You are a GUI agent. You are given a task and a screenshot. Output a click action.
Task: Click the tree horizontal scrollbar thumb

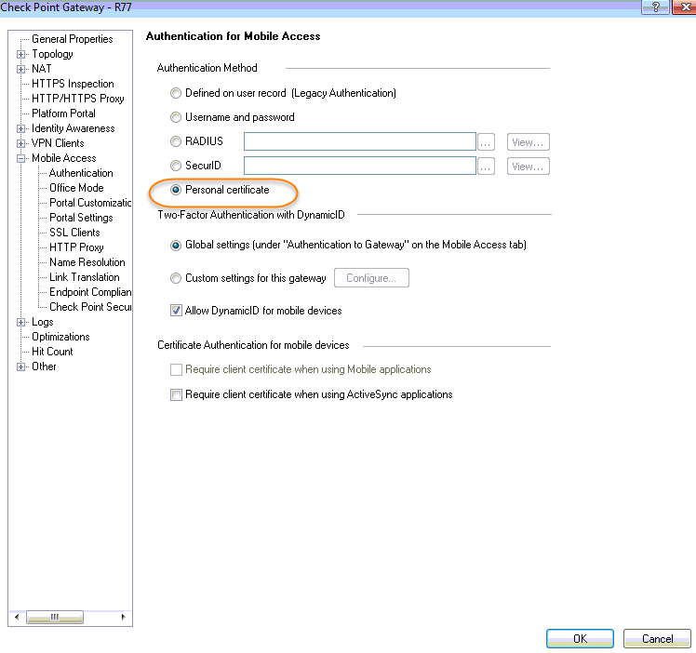55,617
